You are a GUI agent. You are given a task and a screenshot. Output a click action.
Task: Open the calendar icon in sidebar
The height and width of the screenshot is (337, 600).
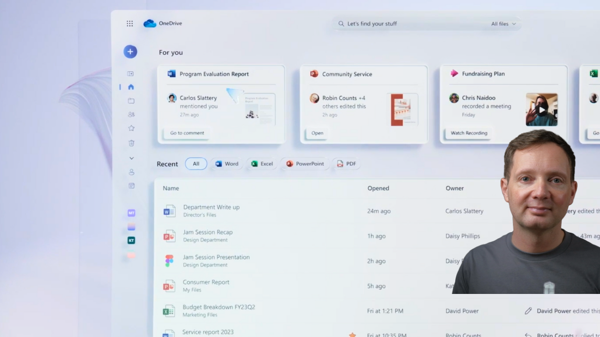tap(131, 186)
